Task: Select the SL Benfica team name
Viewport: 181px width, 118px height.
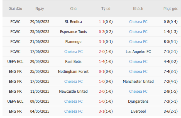Action: (73, 22)
